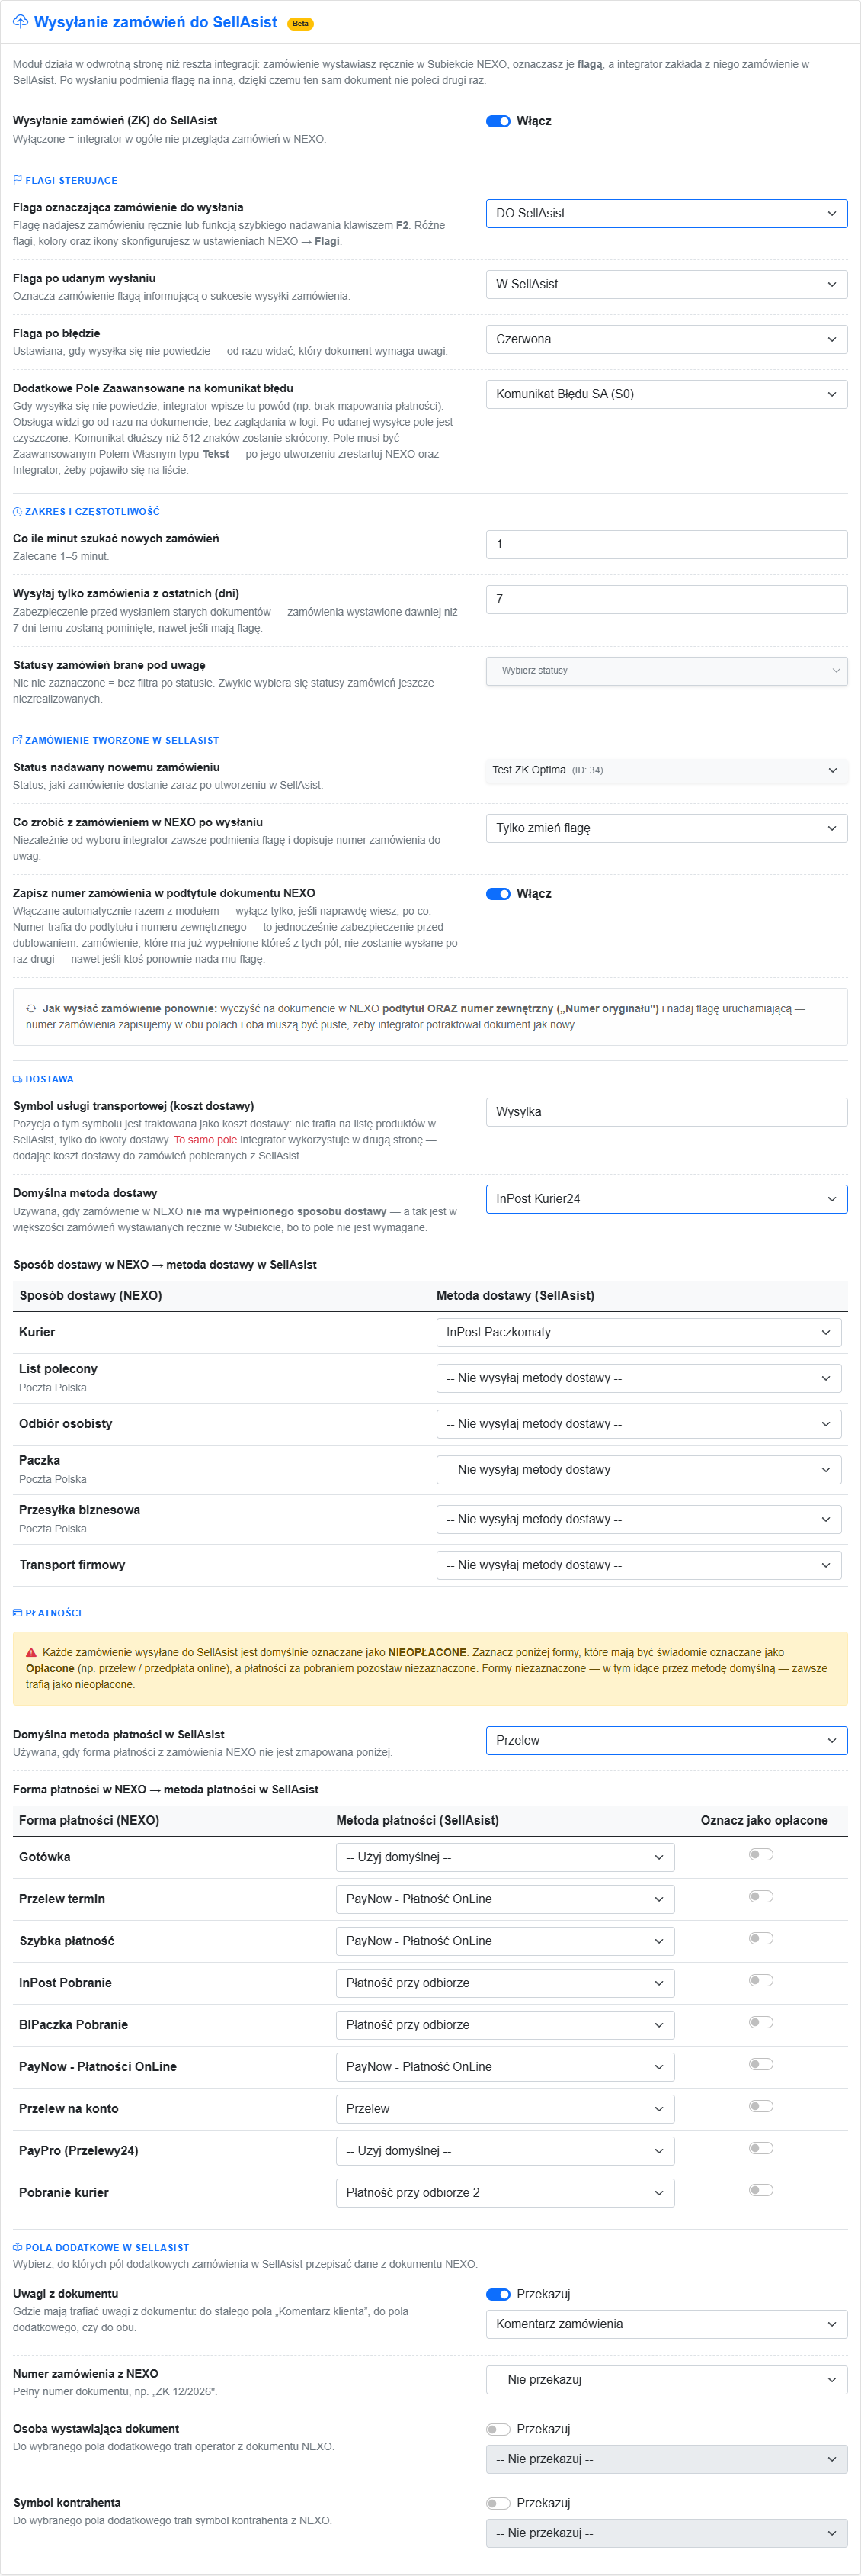Click the refresh icon in the resend note
Viewport: 861px width, 2576px height.
point(31,1009)
